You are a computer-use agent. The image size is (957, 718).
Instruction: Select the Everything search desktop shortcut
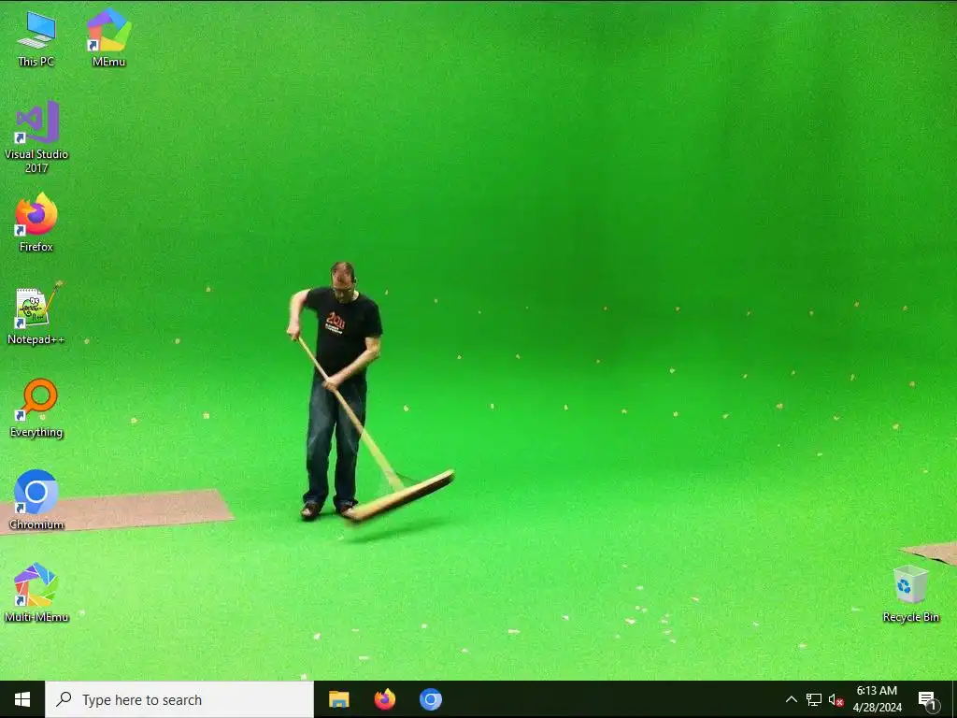pyautogui.click(x=36, y=408)
